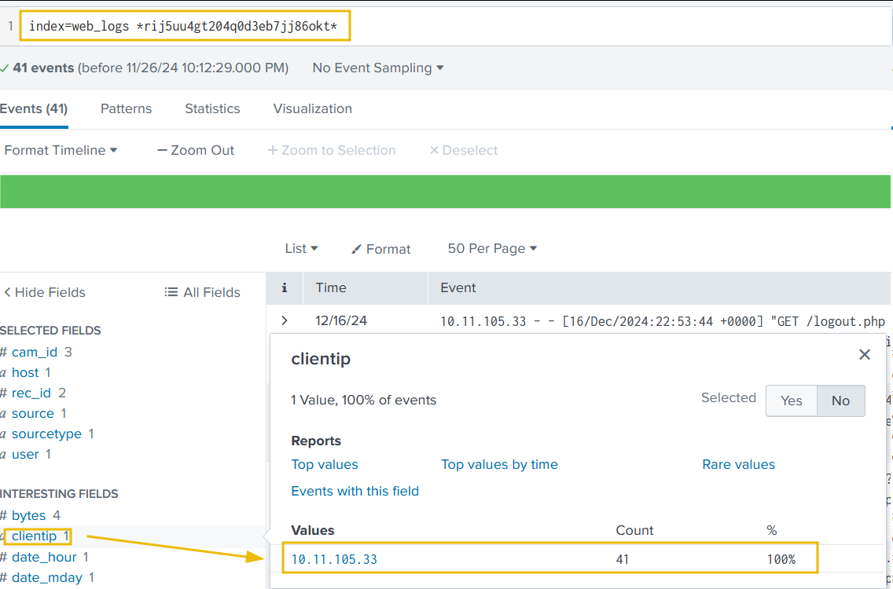Open Format Timeline dropdown
The height and width of the screenshot is (589, 893).
61,150
